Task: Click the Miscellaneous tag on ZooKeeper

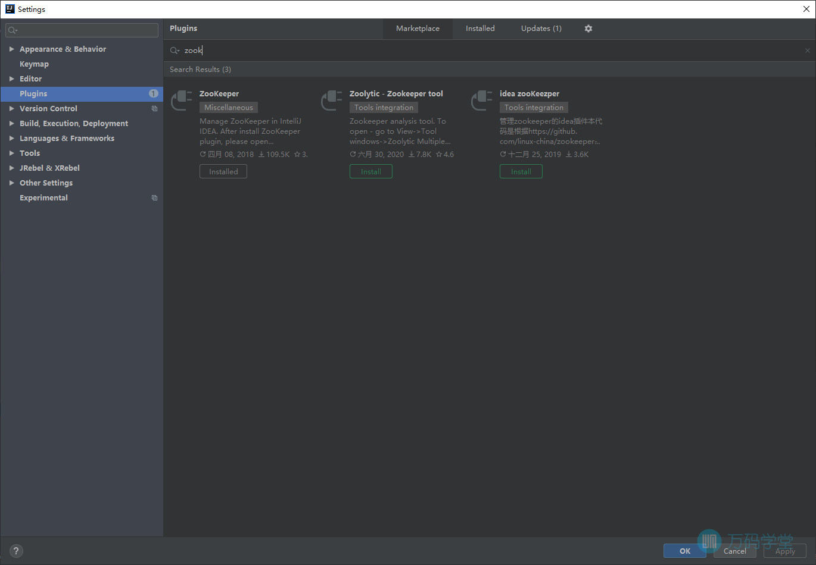Action: [229, 108]
